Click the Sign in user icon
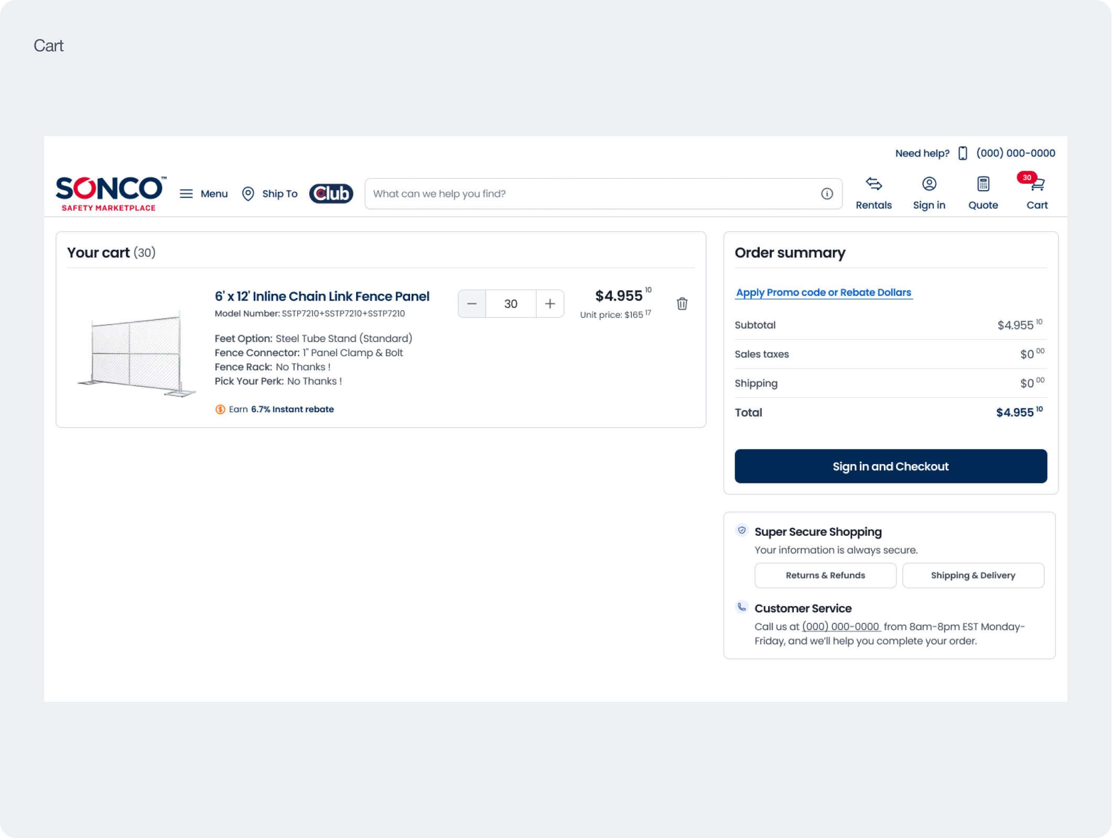 929,184
